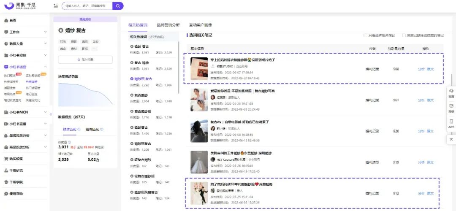Click 原文 link for note with 912 interactions
Image resolution: width=456 pixels, height=211 pixels.
(x=430, y=193)
